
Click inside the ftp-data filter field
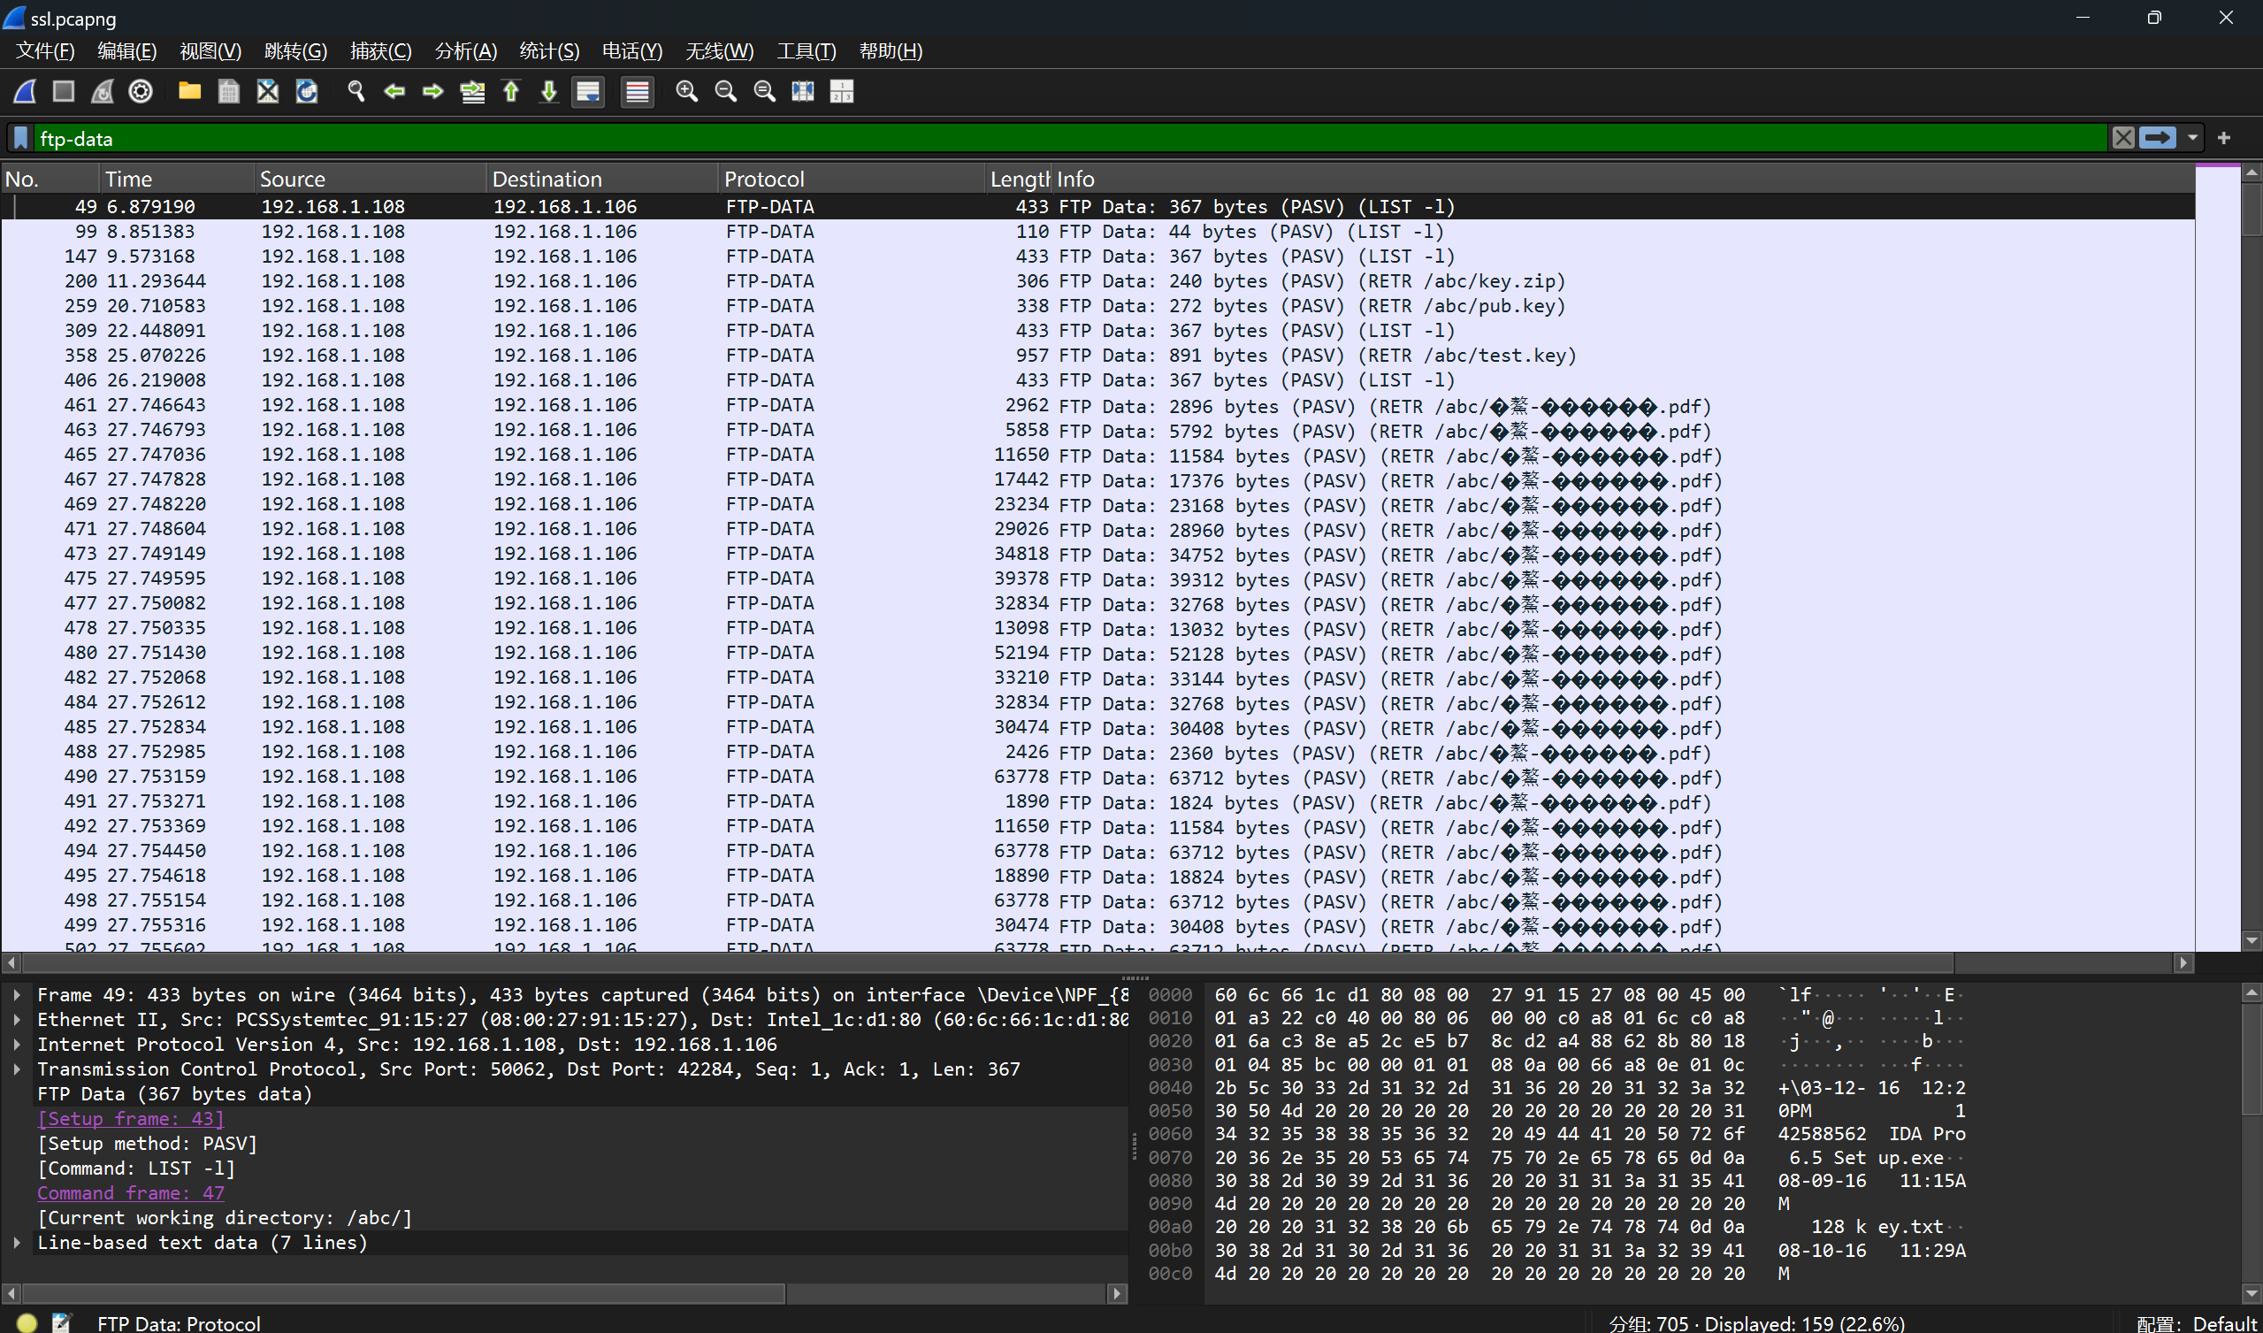1068,138
